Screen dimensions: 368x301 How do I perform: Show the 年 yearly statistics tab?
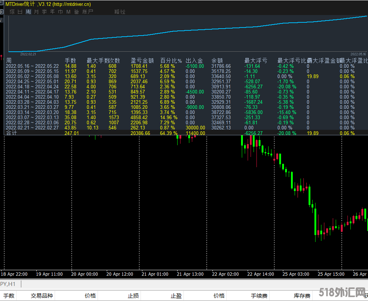click(x=52, y=12)
